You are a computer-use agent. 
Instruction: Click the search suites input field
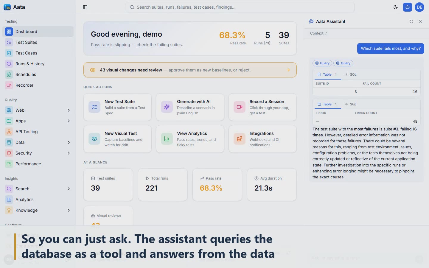point(240,7)
